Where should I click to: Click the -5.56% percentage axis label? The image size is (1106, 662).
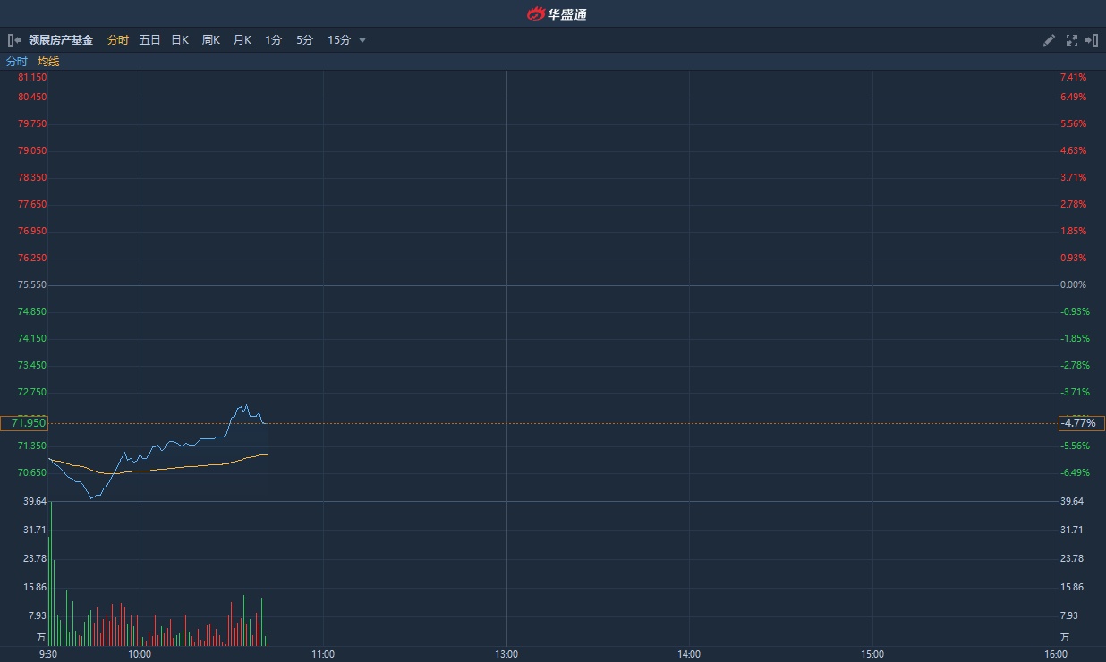(1075, 446)
